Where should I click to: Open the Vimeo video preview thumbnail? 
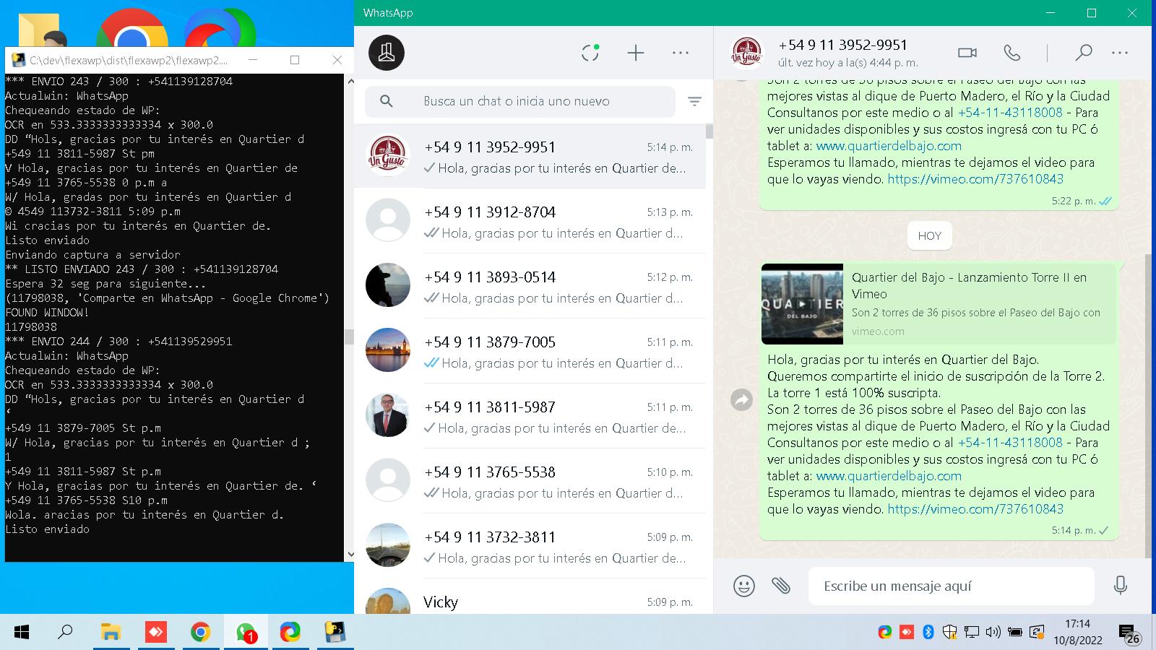pos(802,304)
